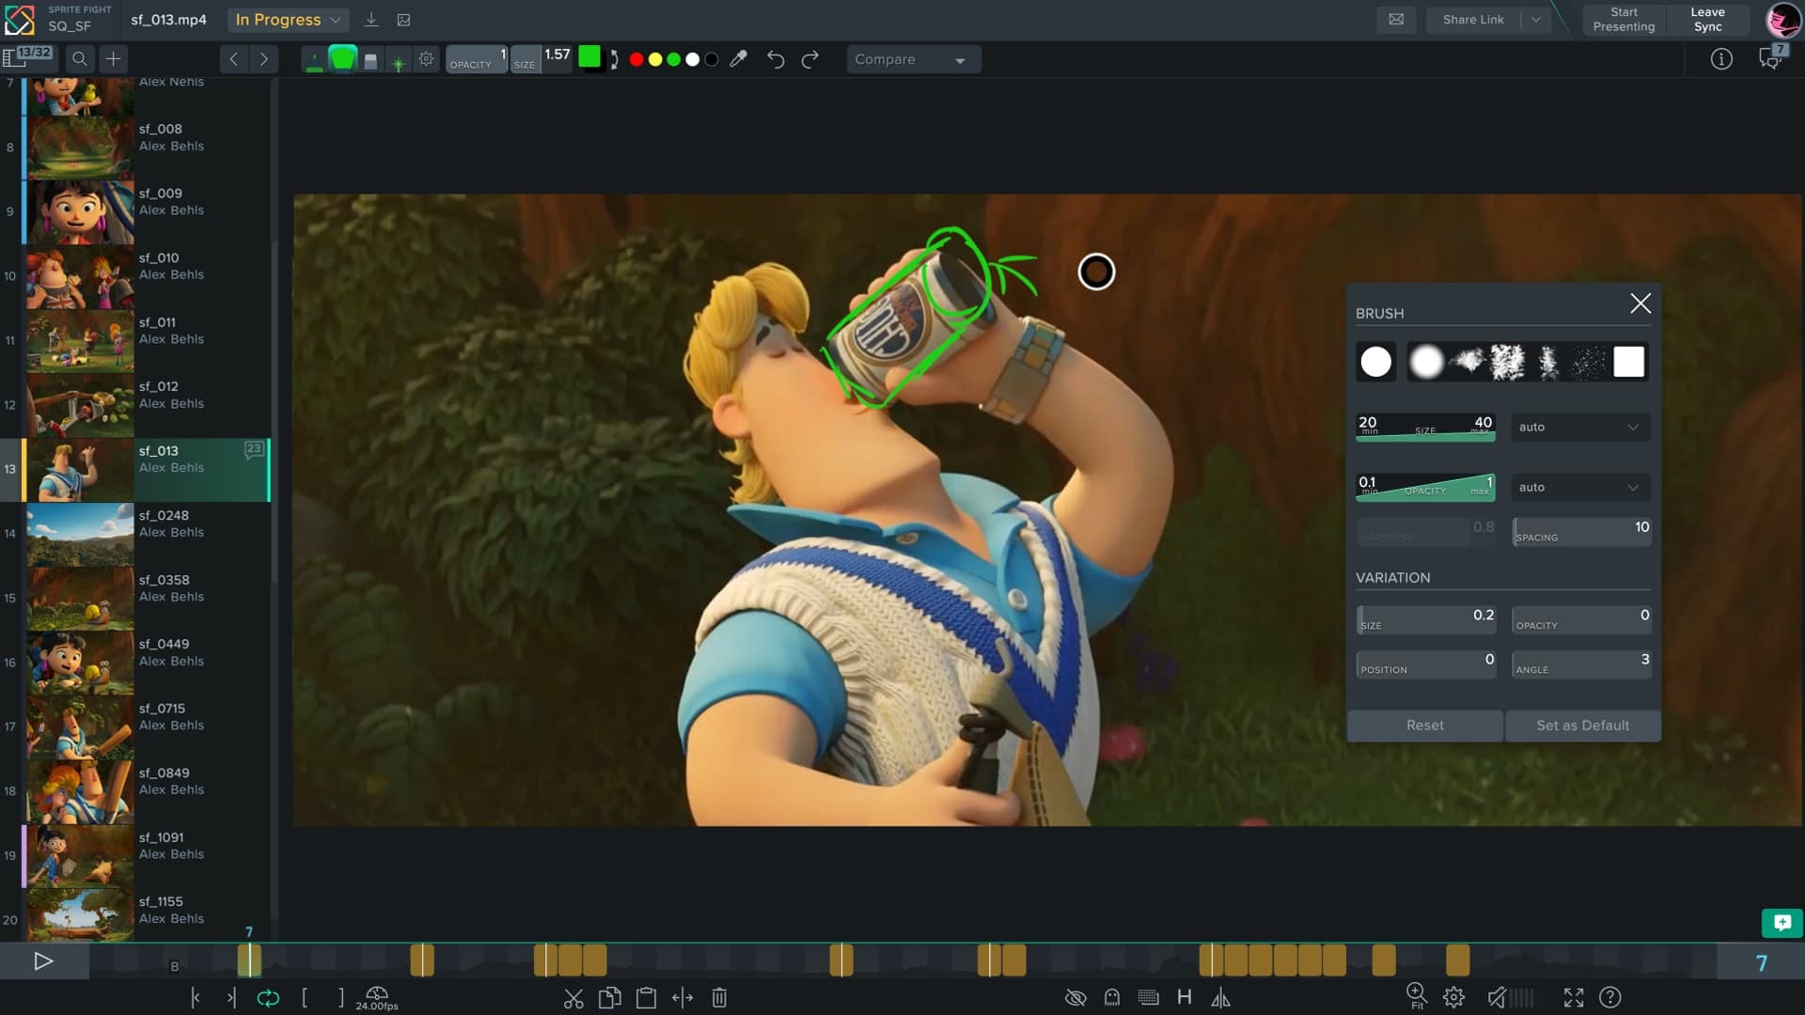Click Set as Default in the Brush panel

pos(1582,725)
